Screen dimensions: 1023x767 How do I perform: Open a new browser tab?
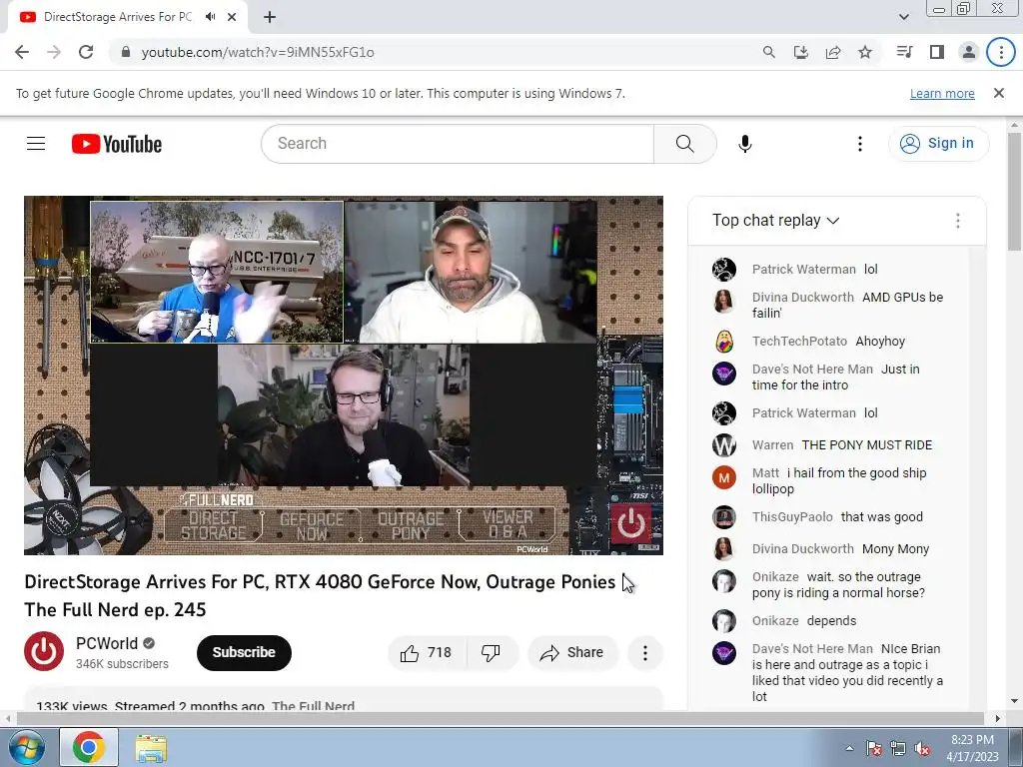point(270,18)
